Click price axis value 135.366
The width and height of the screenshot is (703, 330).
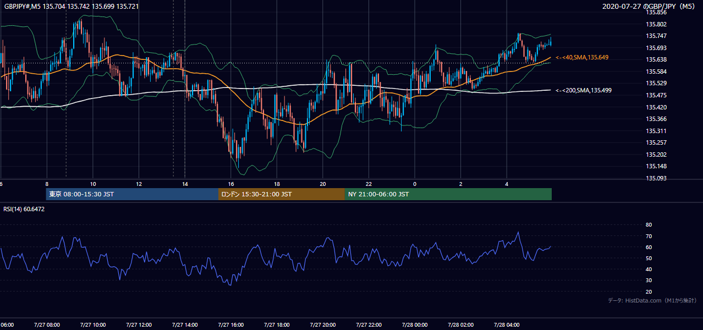click(656, 119)
